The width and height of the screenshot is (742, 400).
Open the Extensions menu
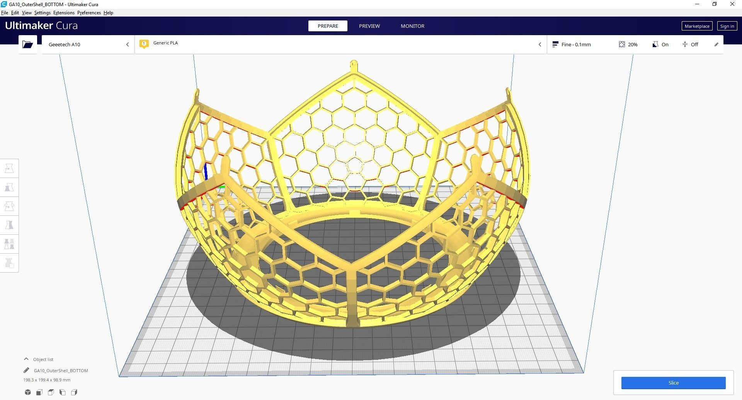coord(64,13)
